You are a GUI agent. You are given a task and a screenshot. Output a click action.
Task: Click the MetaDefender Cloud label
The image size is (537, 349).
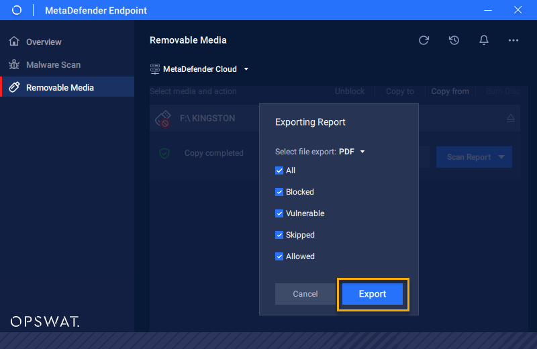pos(200,69)
